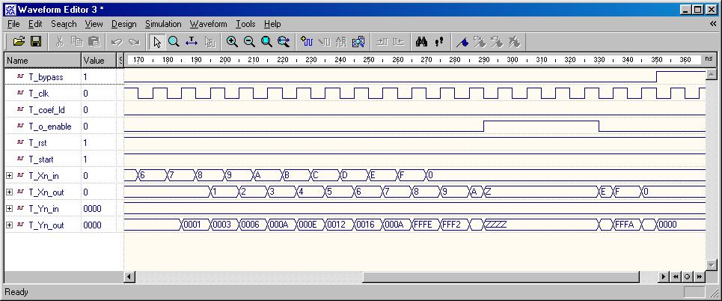The width and height of the screenshot is (722, 301).
Task: Expand the T_Xn_out bus signal
Action: click(x=9, y=192)
